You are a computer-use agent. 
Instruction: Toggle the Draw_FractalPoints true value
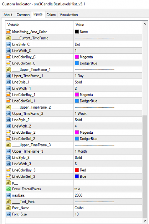(x=108, y=189)
